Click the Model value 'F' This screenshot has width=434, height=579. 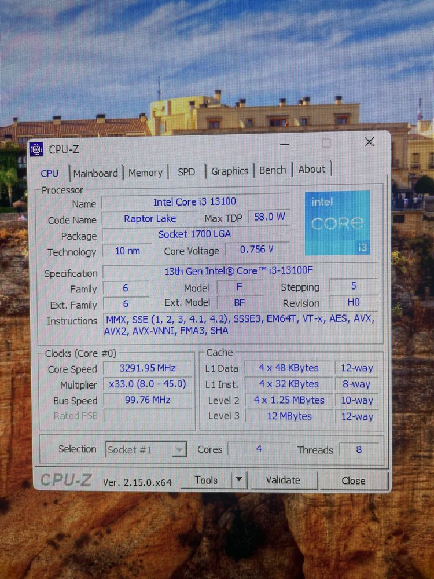[239, 287]
